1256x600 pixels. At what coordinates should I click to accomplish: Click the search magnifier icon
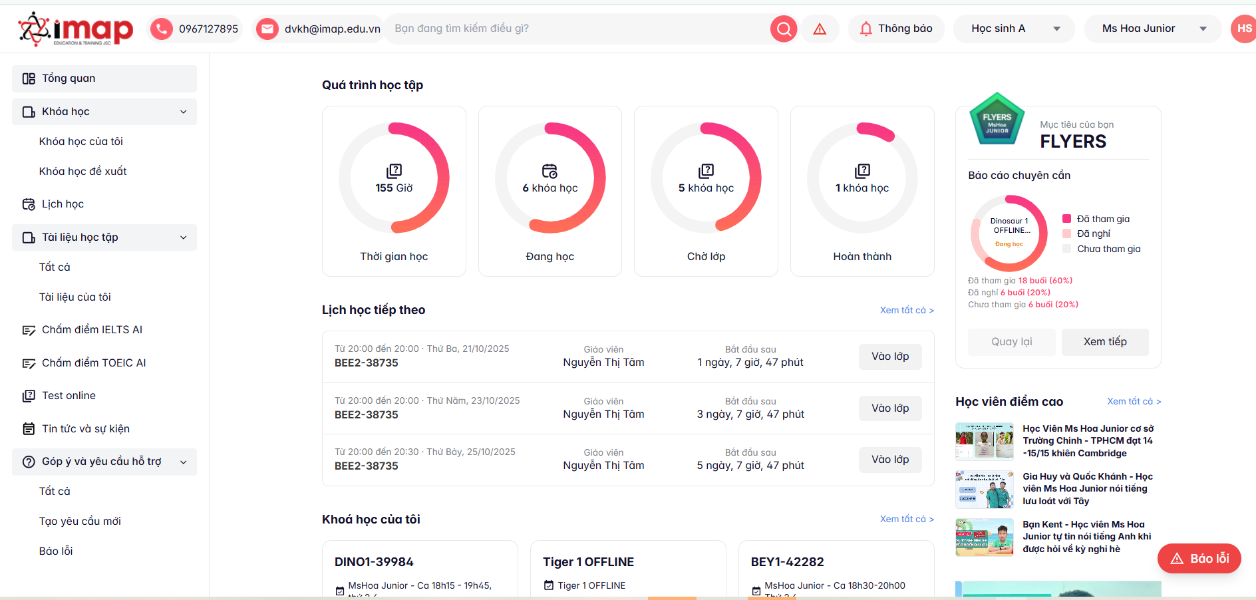coord(783,28)
